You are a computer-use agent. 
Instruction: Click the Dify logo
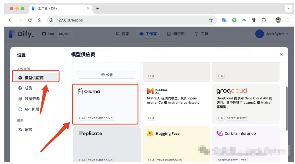(22, 34)
